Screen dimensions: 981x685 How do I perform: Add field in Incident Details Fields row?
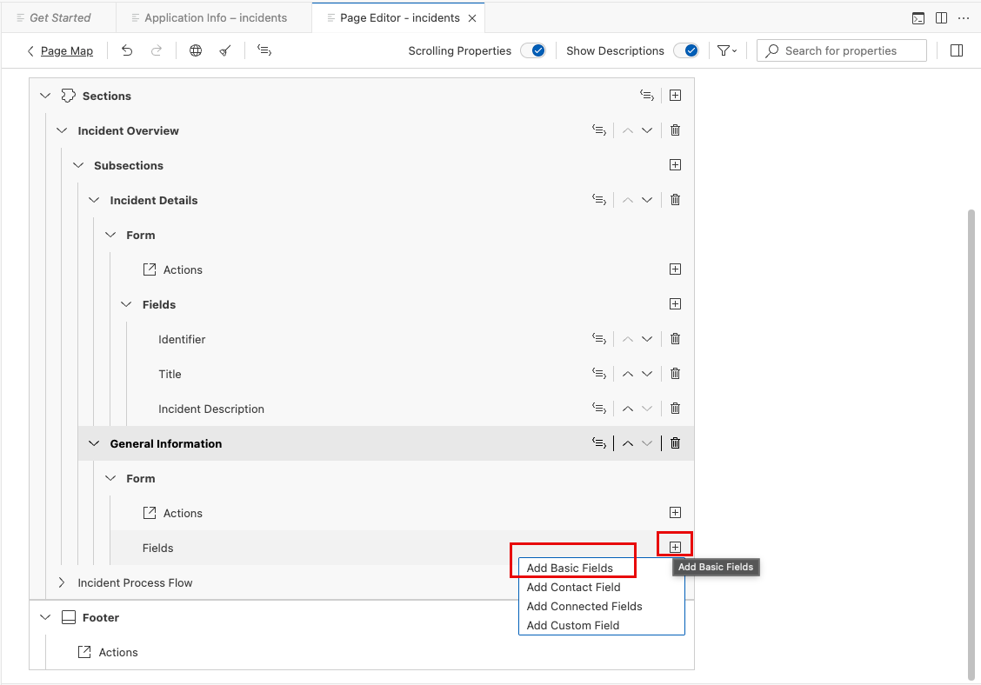(675, 304)
